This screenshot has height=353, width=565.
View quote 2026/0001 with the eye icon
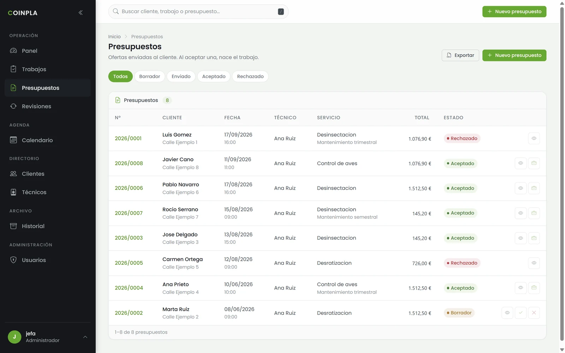click(534, 138)
